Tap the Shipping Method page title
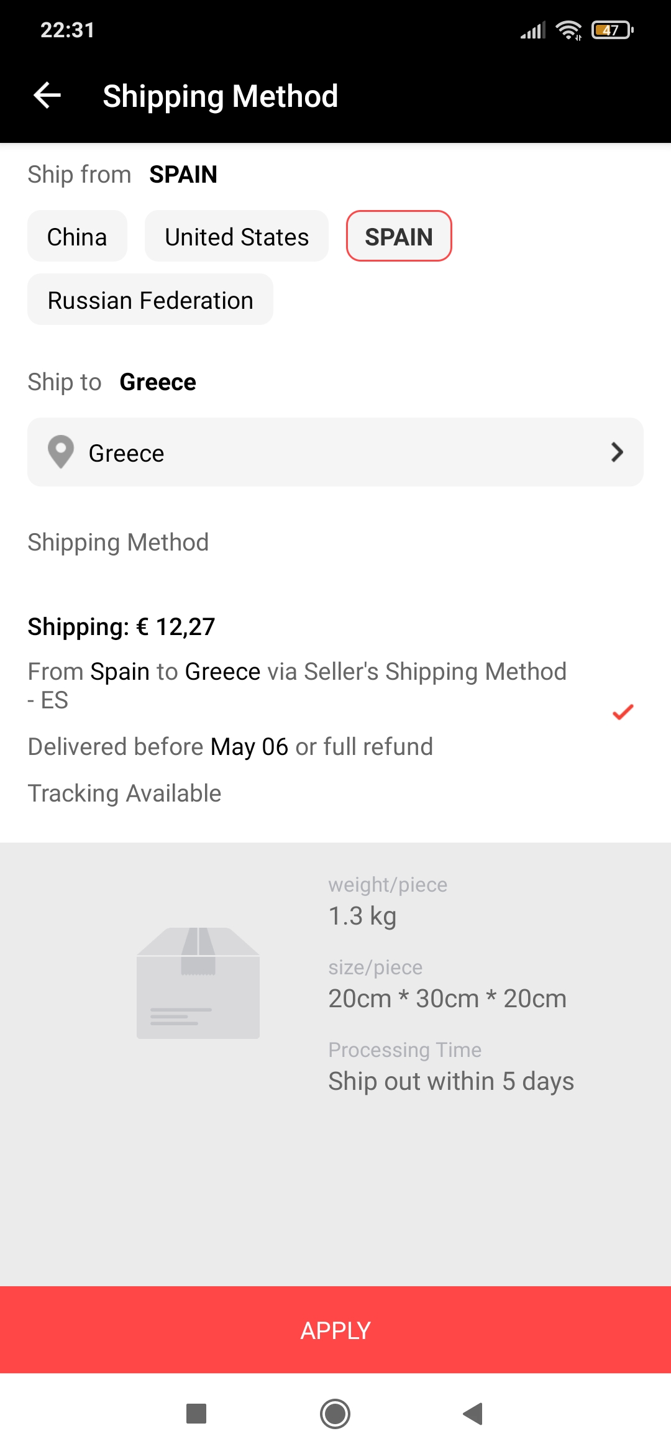 coord(221,96)
